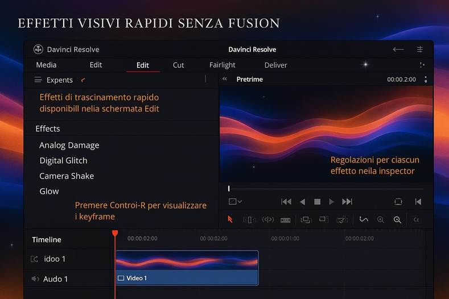The height and width of the screenshot is (299, 449).
Task: Play the viewer in reverse
Action: pos(302,202)
